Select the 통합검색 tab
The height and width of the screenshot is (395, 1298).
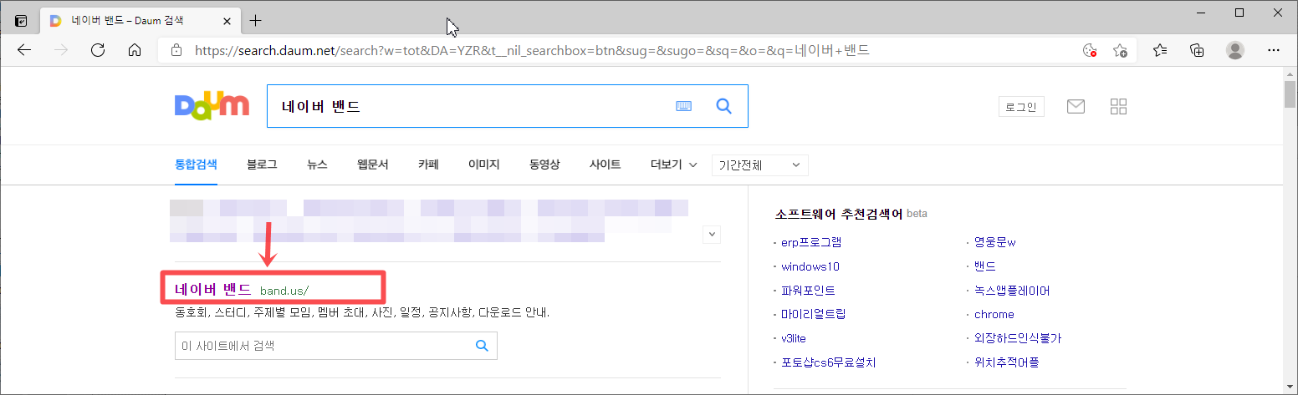pos(196,165)
